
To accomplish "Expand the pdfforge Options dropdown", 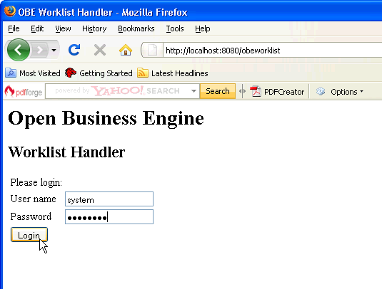I will (340, 92).
